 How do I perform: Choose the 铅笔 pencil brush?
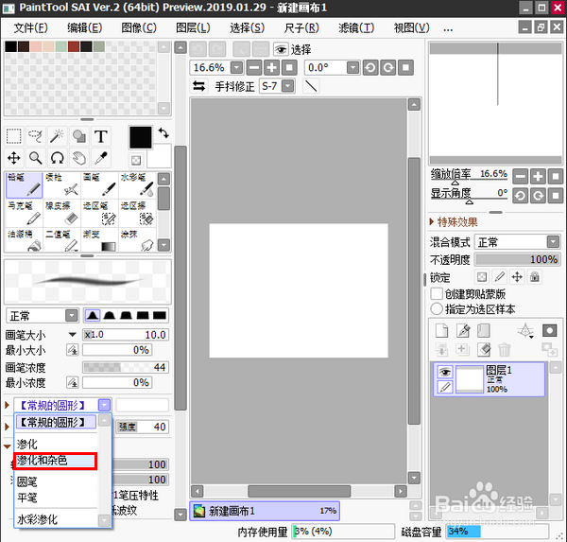[24, 185]
